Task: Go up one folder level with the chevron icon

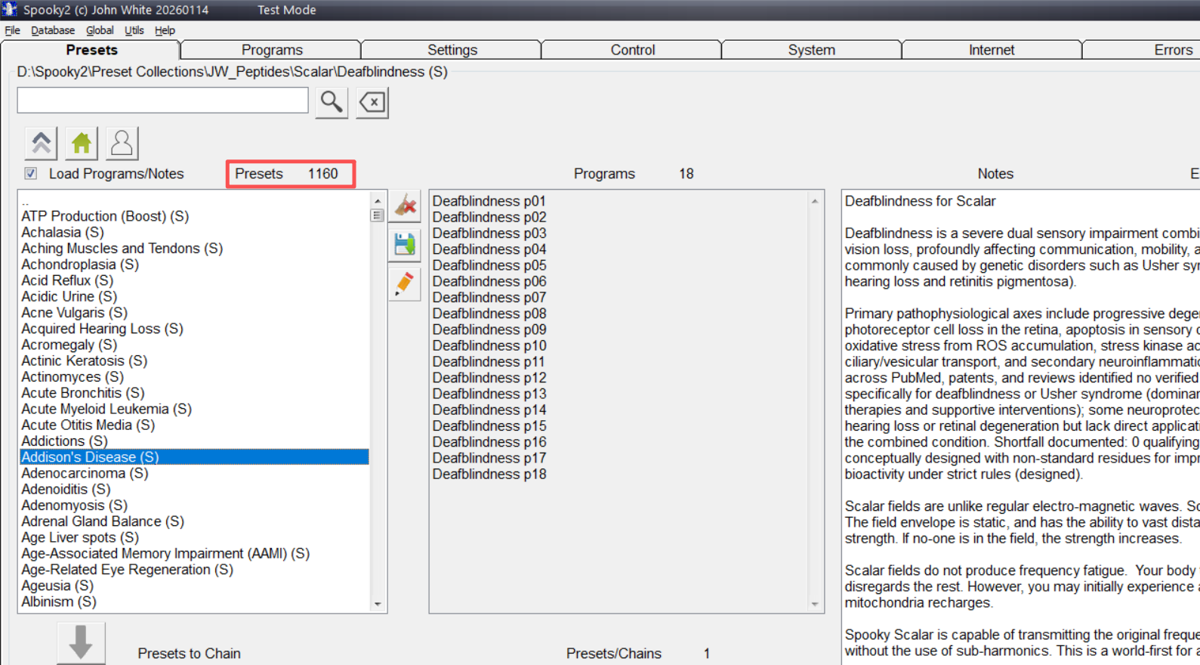Action: click(41, 143)
